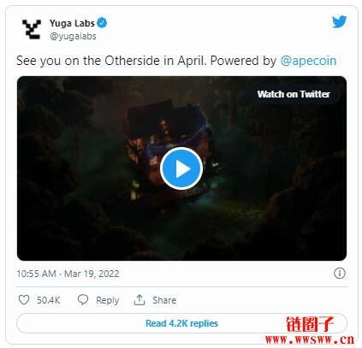This screenshot has height=348, width=362.
Task: Click the blue verified badge
Action: tap(102, 23)
